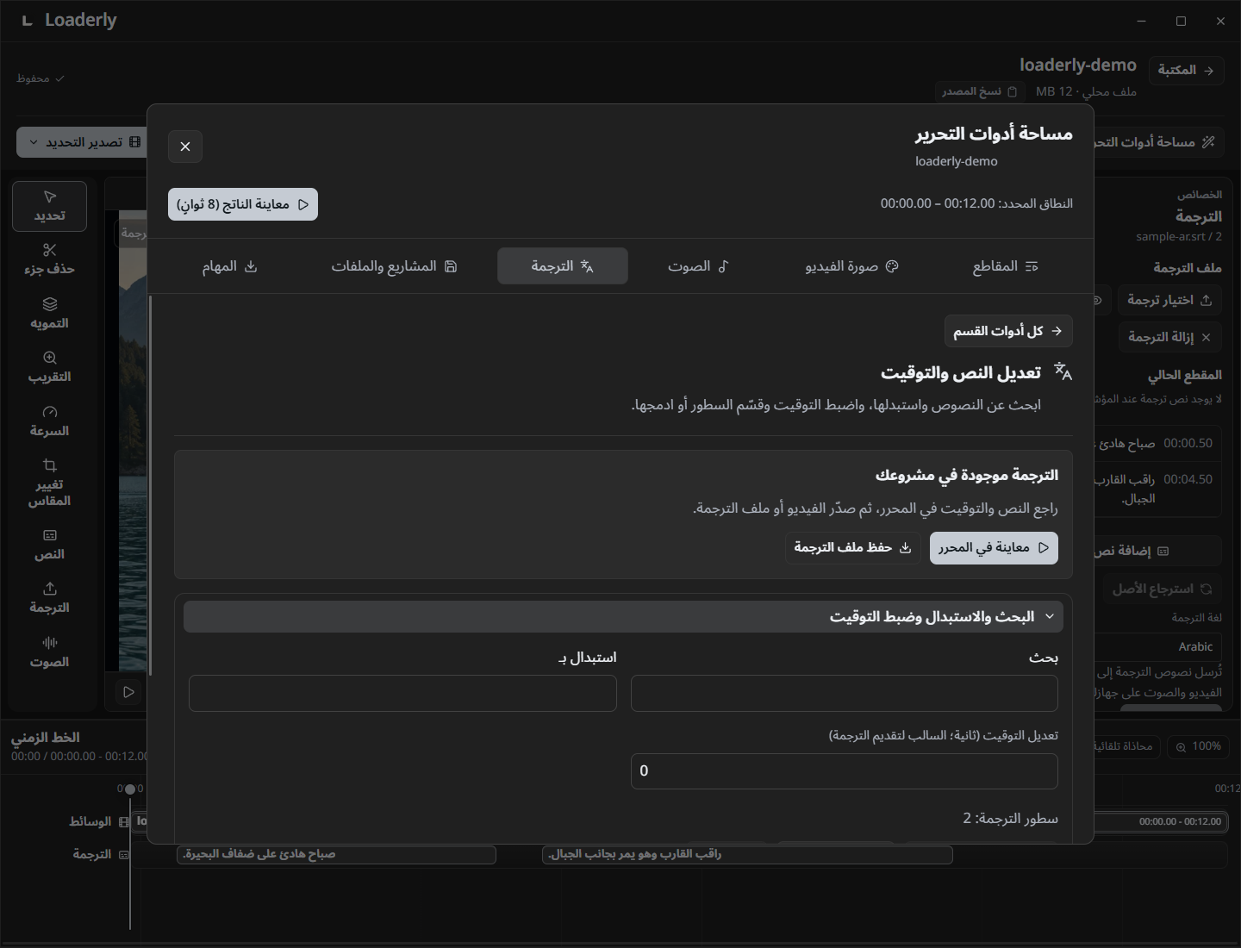Go back to المكتبة library
This screenshot has width=1241, height=948.
pos(1186,70)
